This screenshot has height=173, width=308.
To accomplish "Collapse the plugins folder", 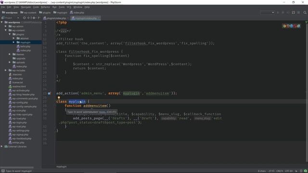I will (x=10, y=34).
